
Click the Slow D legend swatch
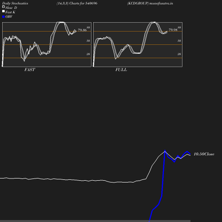click(x=4, y=7)
